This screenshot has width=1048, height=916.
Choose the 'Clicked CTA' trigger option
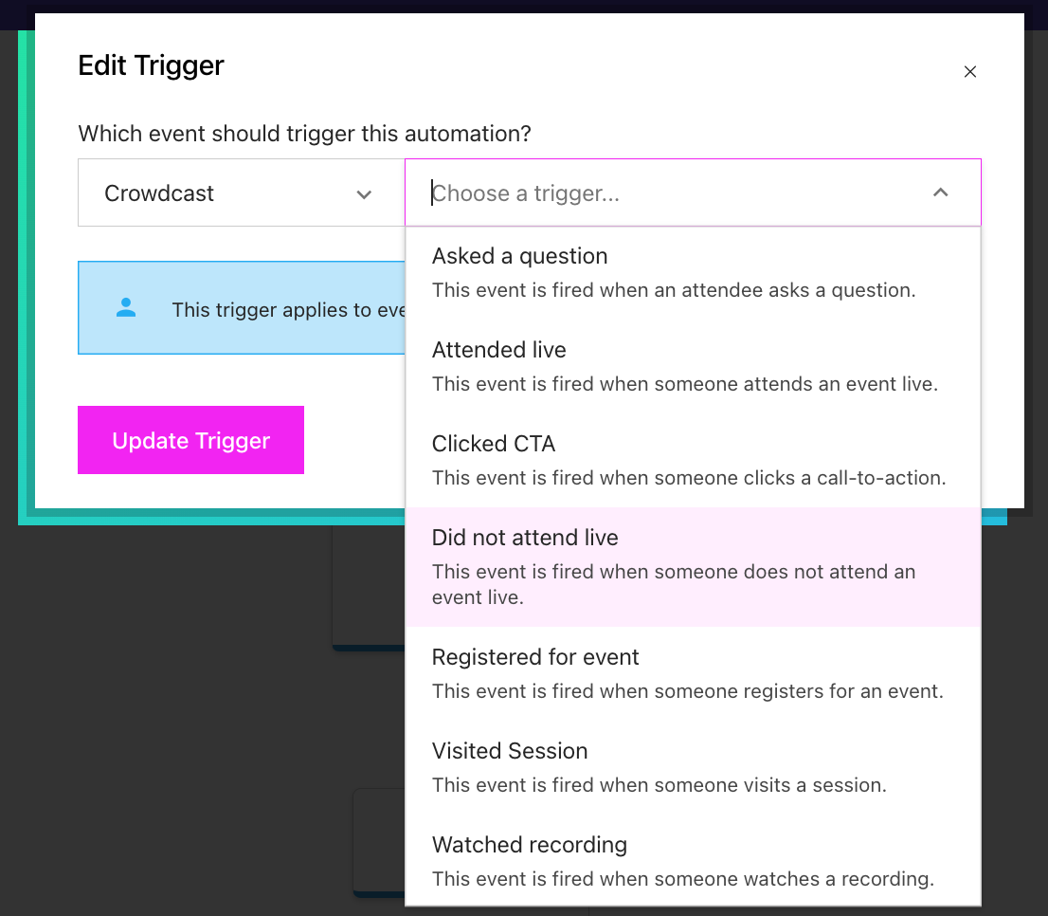pos(494,444)
